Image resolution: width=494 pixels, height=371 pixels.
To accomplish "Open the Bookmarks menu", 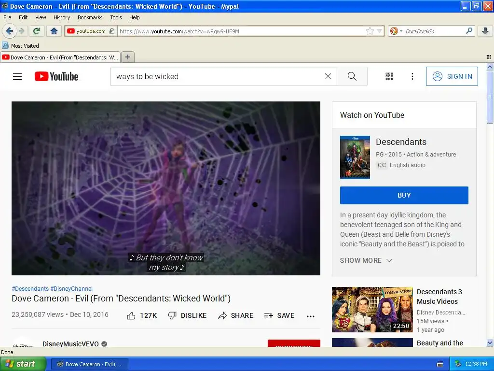I will [90, 17].
